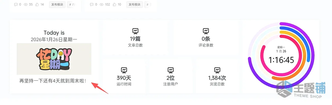This screenshot has height=105, width=332.
Task: Click the thumbs-up icon showing 10
Action: pyautogui.click(x=114, y=4)
